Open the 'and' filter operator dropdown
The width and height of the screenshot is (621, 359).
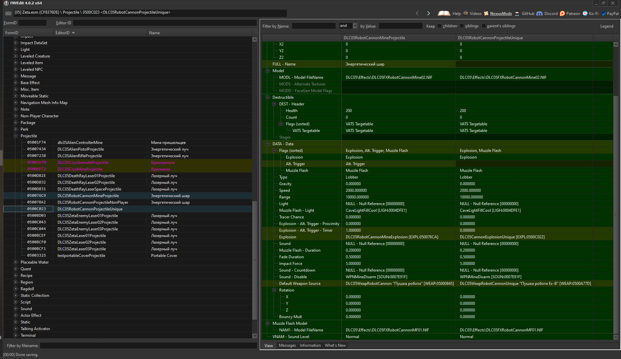tap(355, 26)
